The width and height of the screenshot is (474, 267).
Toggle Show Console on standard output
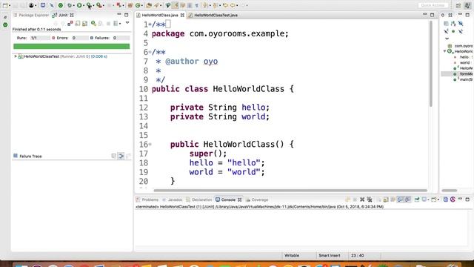pos(400,200)
